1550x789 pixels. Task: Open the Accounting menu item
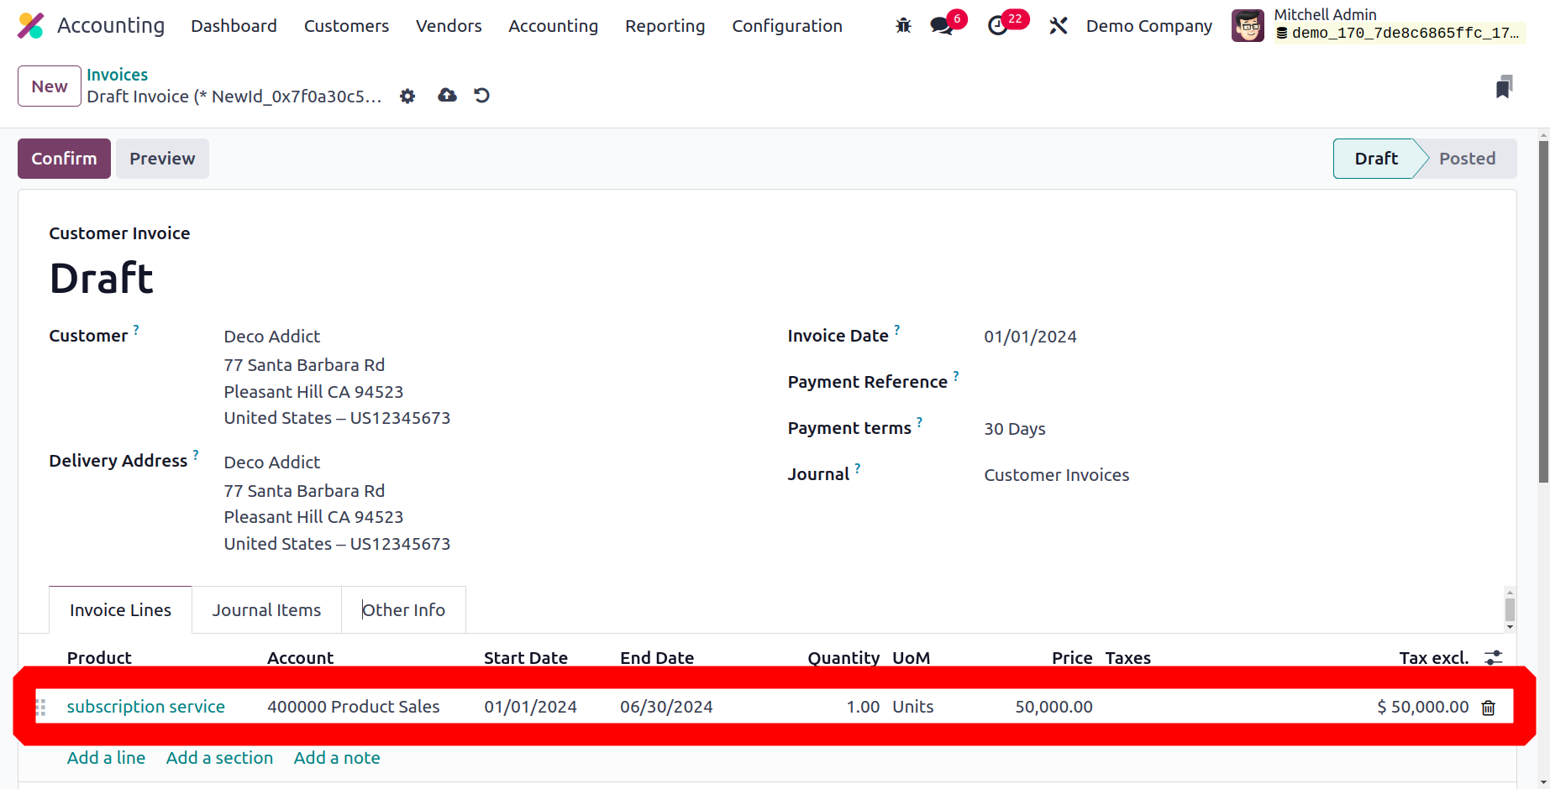pos(553,26)
